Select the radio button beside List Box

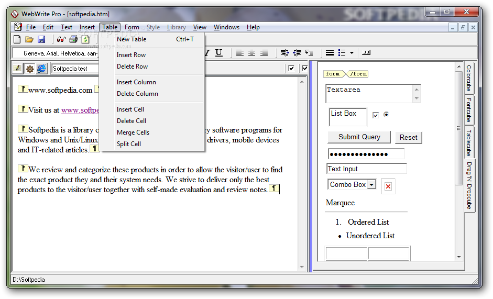coord(386,115)
